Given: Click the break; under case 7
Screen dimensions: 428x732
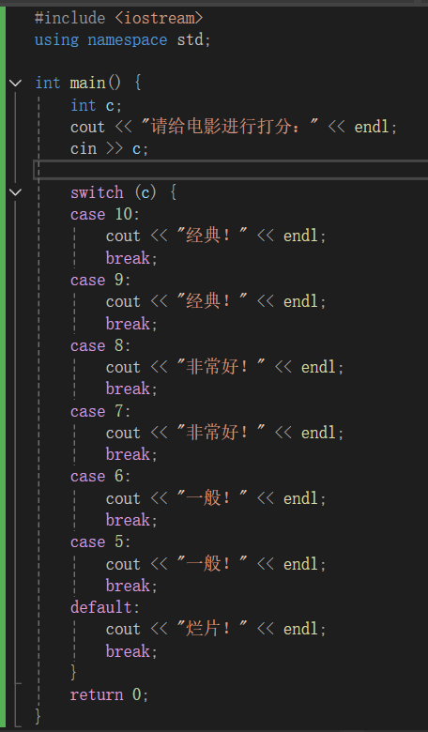Looking at the screenshot, I should (x=131, y=454).
